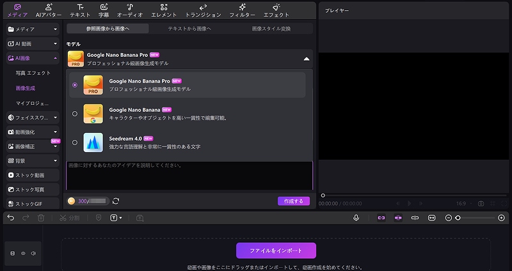
Task: Open the オーディオ tab
Action: 130,10
